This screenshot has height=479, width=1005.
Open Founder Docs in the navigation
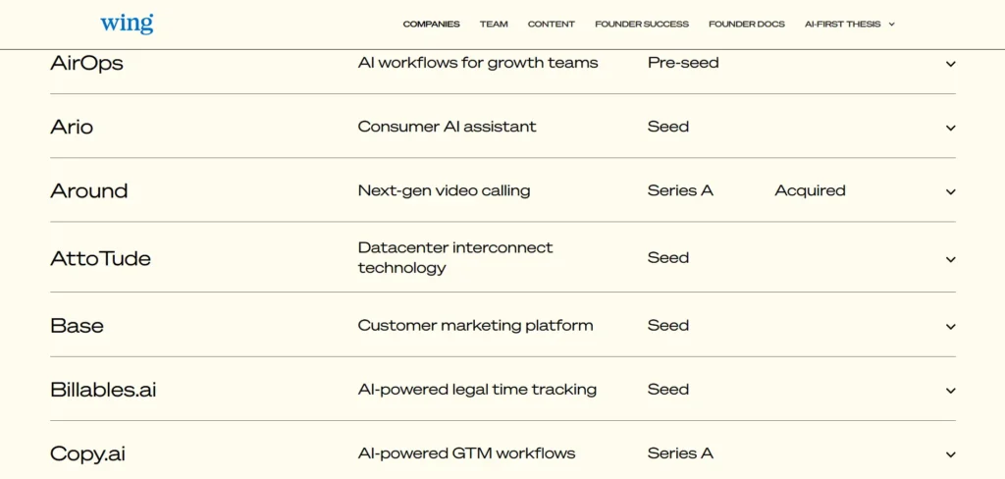[x=747, y=25]
